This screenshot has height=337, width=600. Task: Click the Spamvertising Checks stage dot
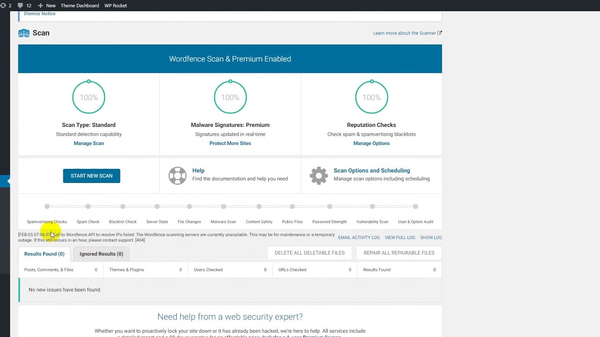[x=47, y=206]
